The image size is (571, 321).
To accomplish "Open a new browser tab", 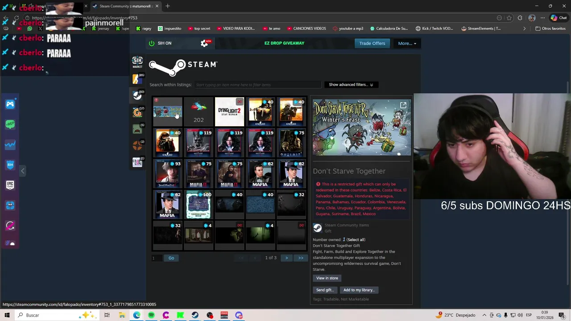I will (168, 6).
